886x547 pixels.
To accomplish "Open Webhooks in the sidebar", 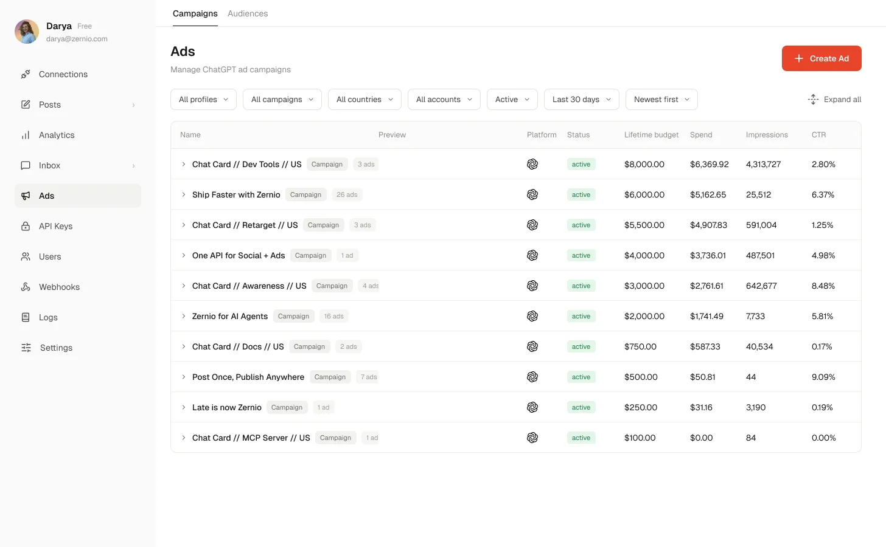I will click(78, 287).
